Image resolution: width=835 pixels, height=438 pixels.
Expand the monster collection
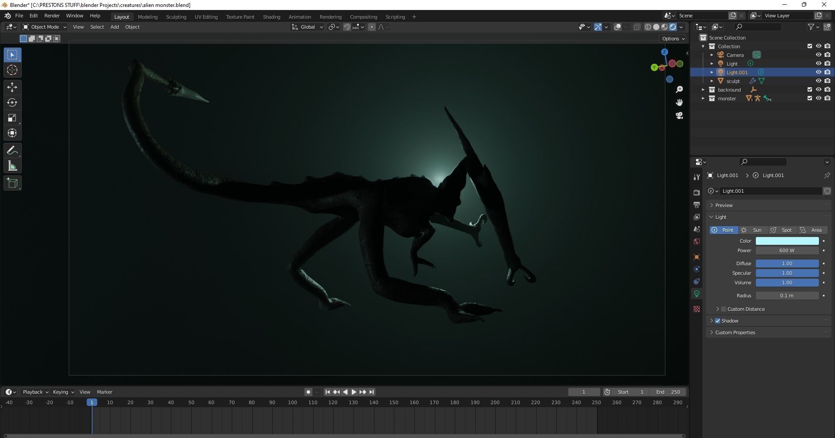point(703,99)
